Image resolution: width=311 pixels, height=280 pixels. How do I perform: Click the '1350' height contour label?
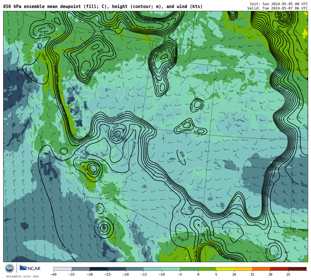[305, 126]
